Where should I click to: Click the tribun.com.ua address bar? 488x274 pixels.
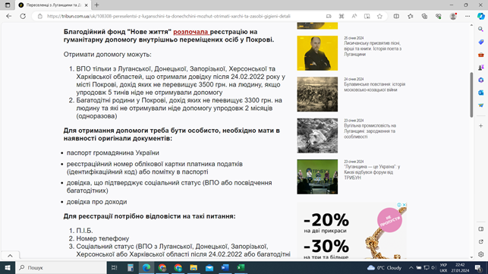(x=168, y=16)
